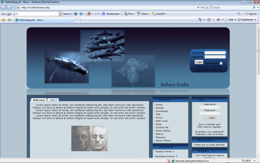Click the header Username input field
260x163 pixels.
[x=215, y=53]
